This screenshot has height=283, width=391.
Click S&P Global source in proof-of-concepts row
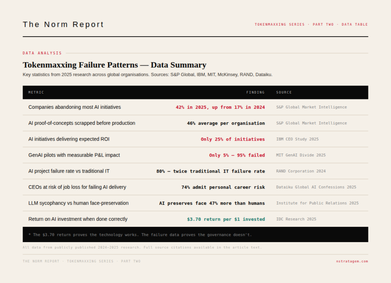[x=312, y=123]
